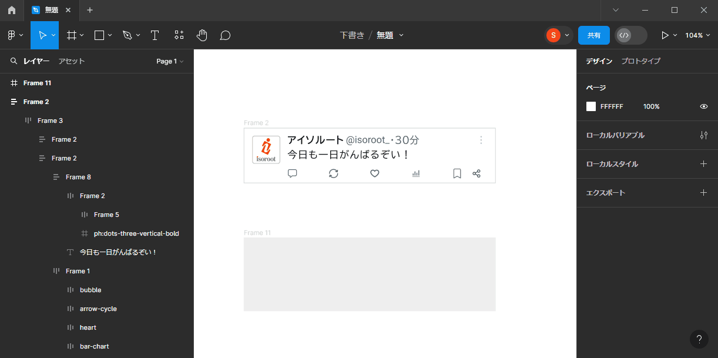Screen dimensions: 718x358
Task: Click the user avatar S
Action: pos(553,35)
